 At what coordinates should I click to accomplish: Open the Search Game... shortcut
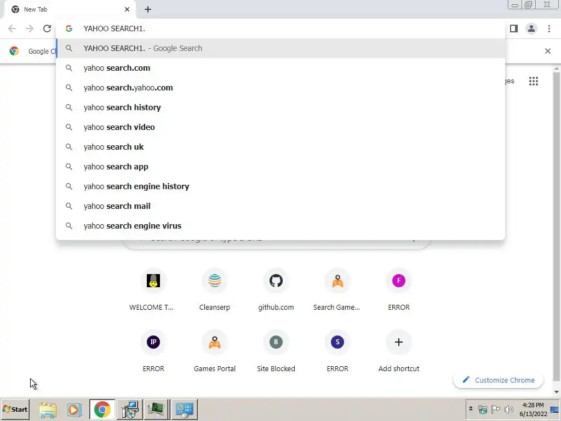(x=337, y=290)
